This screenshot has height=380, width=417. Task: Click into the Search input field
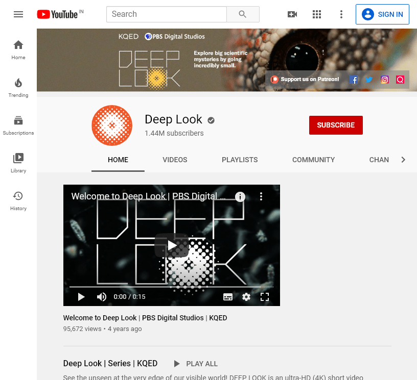click(167, 14)
